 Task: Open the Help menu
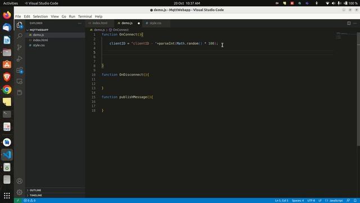[98, 16]
